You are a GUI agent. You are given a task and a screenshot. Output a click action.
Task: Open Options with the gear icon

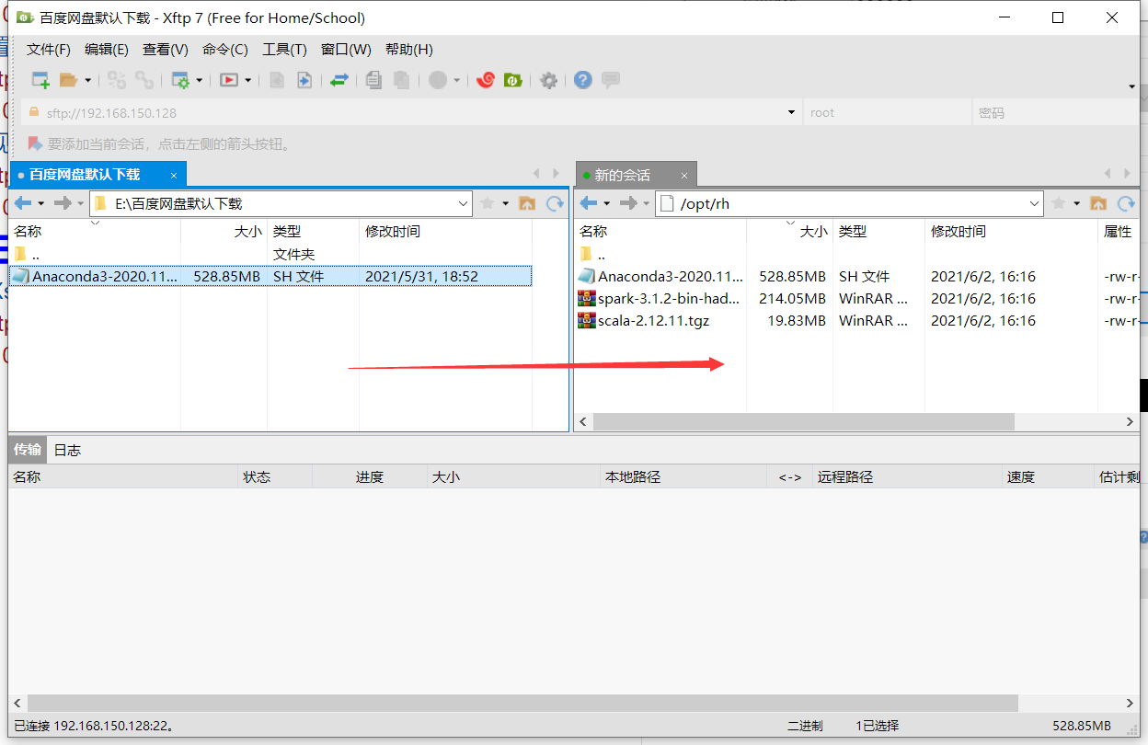pyautogui.click(x=549, y=80)
